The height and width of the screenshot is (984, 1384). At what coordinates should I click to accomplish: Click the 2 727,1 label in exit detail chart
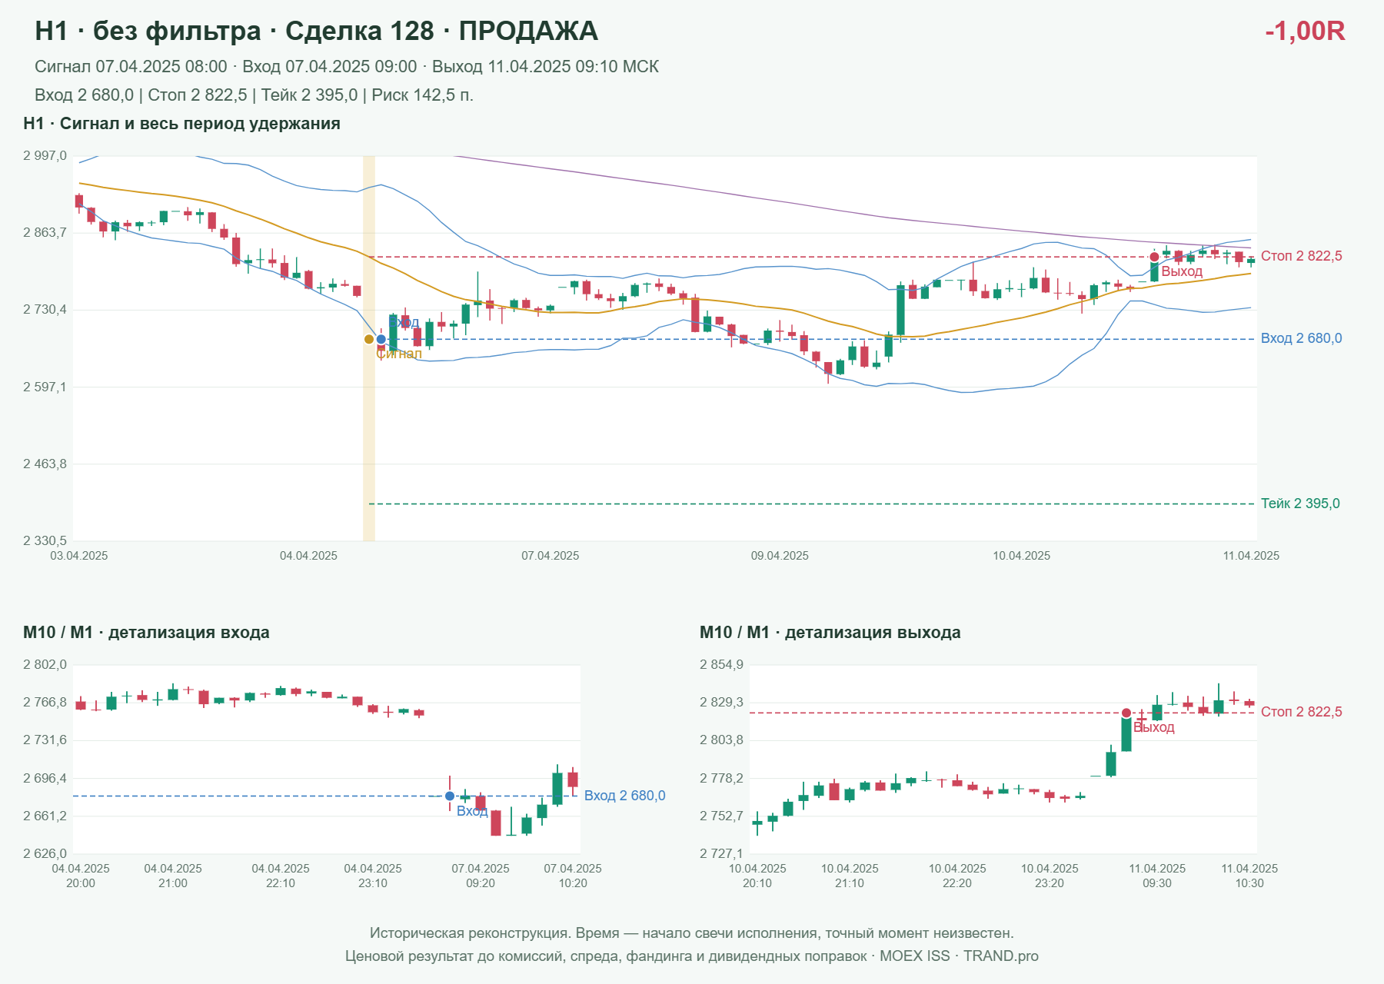[x=721, y=853]
